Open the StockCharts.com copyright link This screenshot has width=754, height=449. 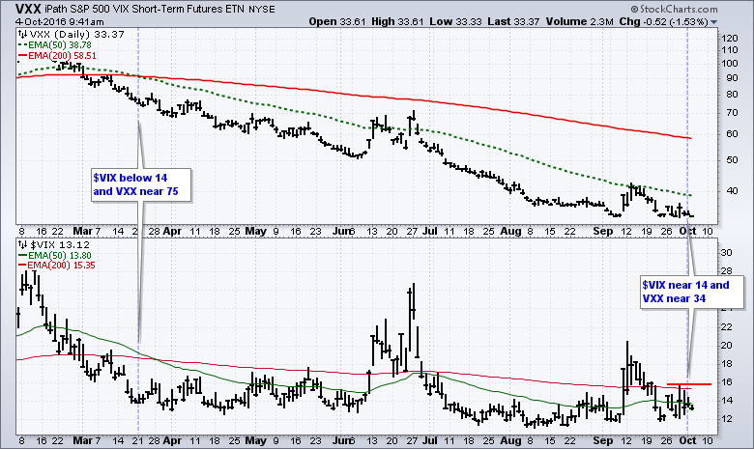674,9
